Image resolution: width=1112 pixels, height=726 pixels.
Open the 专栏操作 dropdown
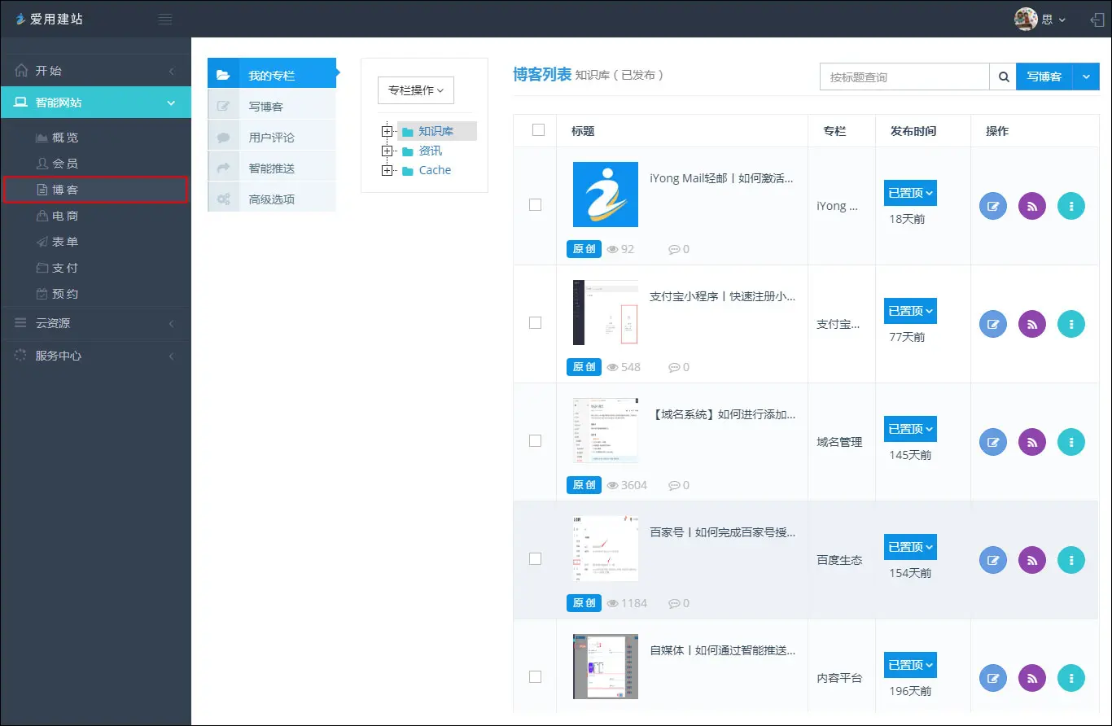click(415, 90)
